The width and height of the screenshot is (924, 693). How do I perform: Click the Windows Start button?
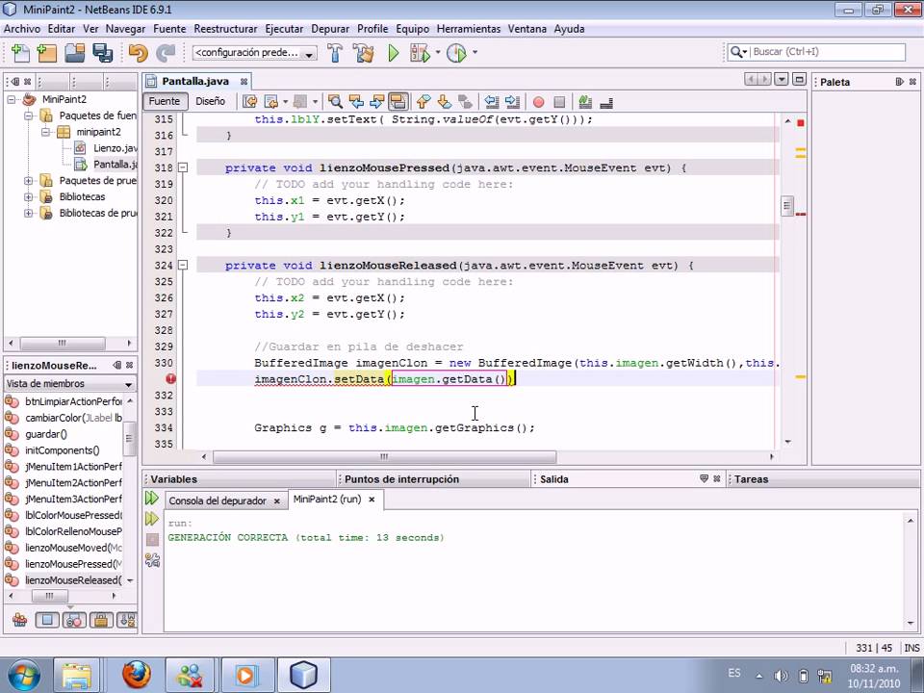coord(23,676)
